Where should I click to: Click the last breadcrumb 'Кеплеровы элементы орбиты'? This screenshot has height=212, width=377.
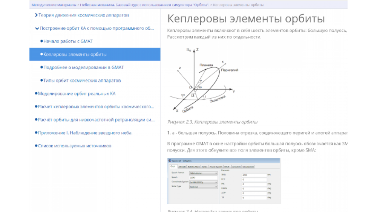click(238, 5)
